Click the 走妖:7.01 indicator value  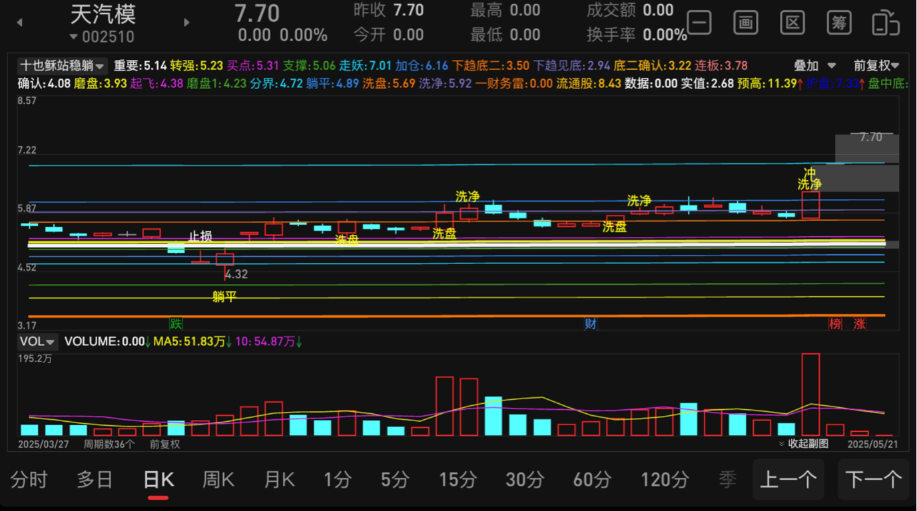tap(366, 66)
